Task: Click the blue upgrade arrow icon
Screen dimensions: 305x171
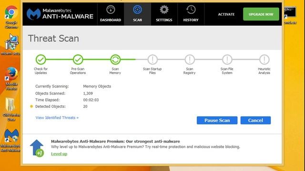Action: pyautogui.click(x=37, y=148)
